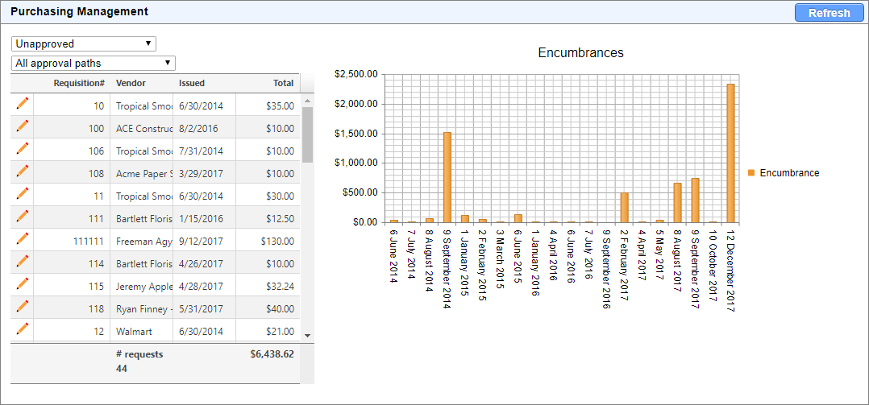The height and width of the screenshot is (405, 869).
Task: Edit Ryan Finney requisition 118
Action: pos(23,307)
